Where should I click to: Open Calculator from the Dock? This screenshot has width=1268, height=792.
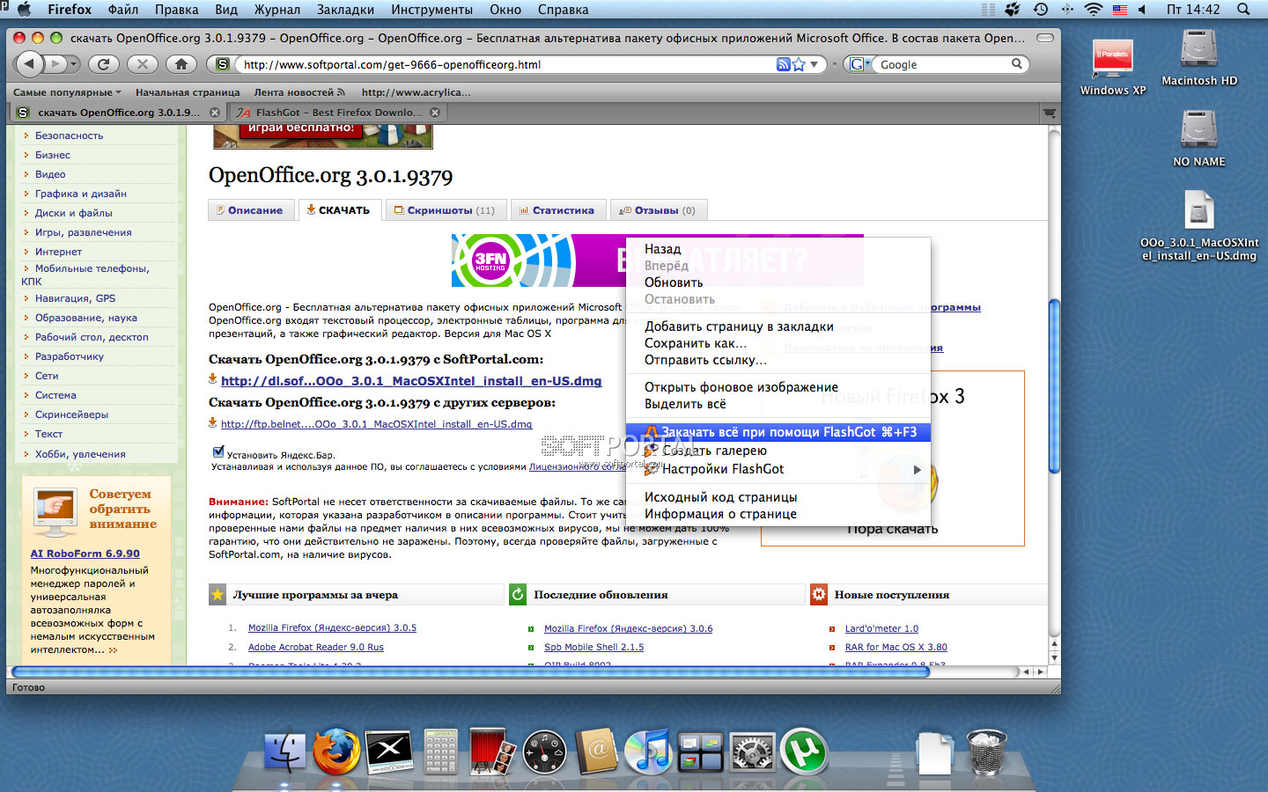click(440, 753)
